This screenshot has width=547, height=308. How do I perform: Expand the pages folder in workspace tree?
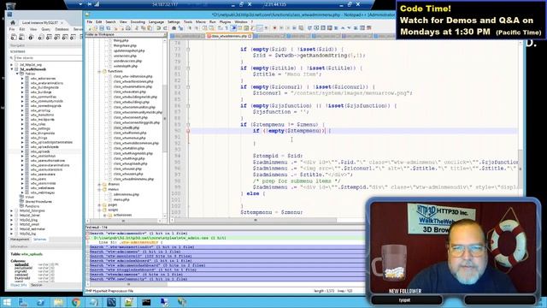coord(99,205)
